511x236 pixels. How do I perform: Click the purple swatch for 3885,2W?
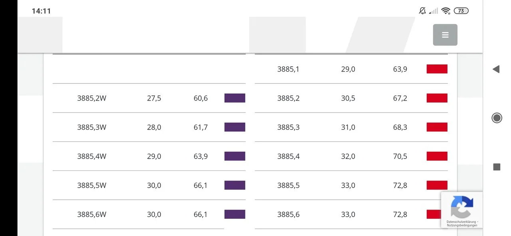pyautogui.click(x=235, y=98)
